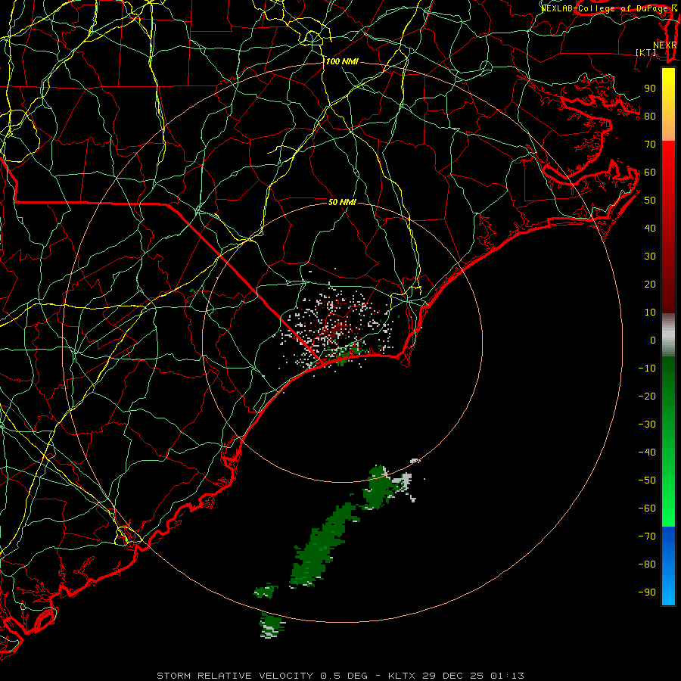Click the 40 value on velocity scale
Viewport: 681px width, 681px height.
[650, 229]
